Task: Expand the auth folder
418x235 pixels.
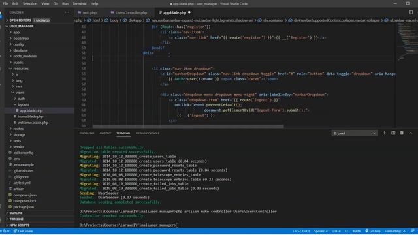Action: 22,99
